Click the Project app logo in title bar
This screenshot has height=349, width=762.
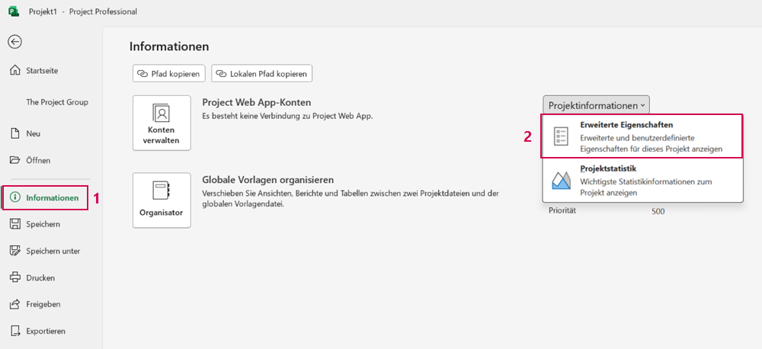(x=14, y=11)
